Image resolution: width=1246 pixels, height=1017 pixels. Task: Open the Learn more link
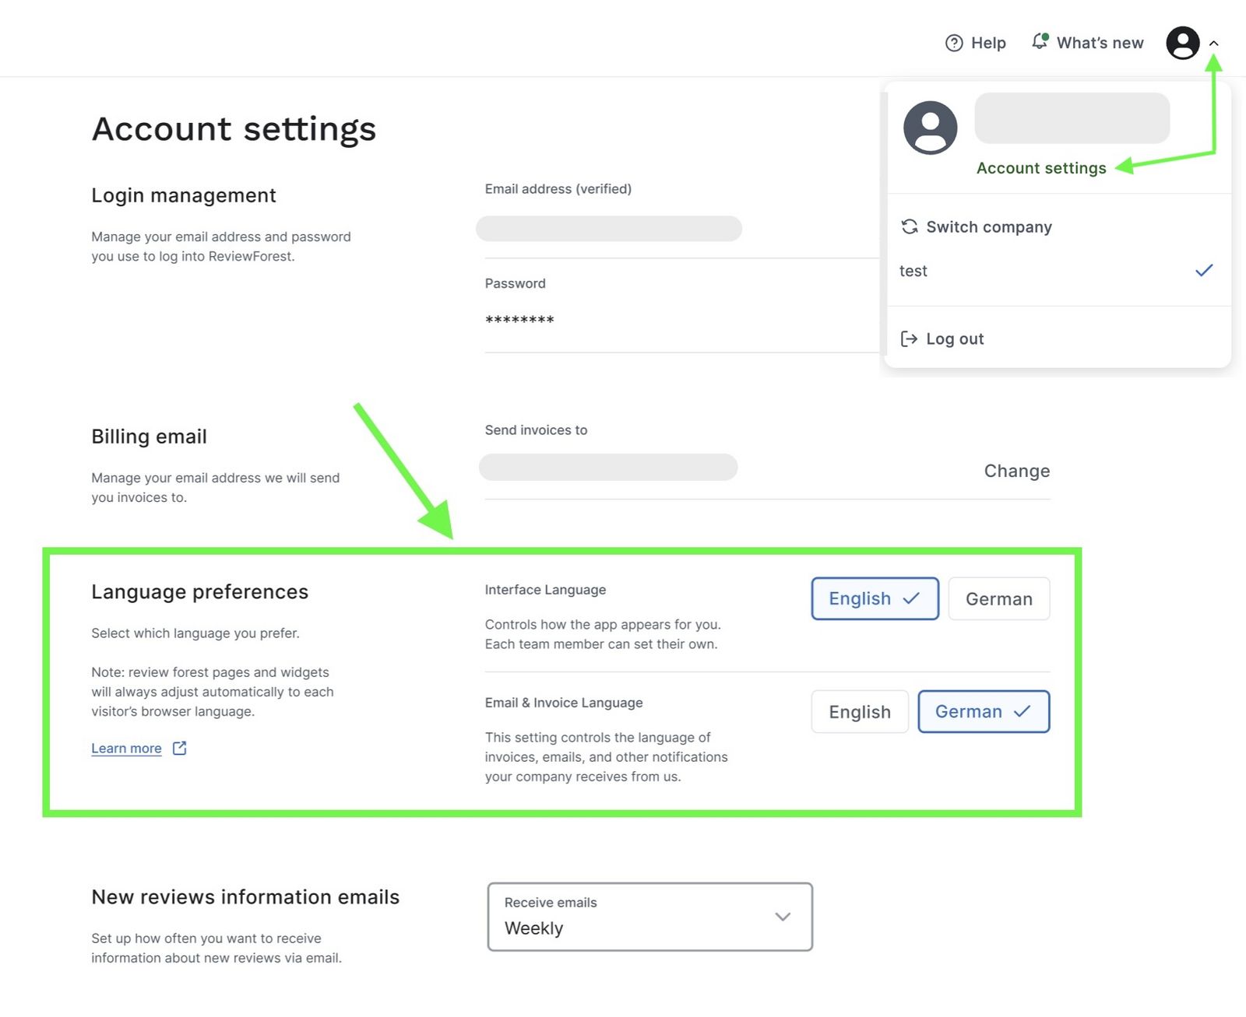click(x=126, y=748)
